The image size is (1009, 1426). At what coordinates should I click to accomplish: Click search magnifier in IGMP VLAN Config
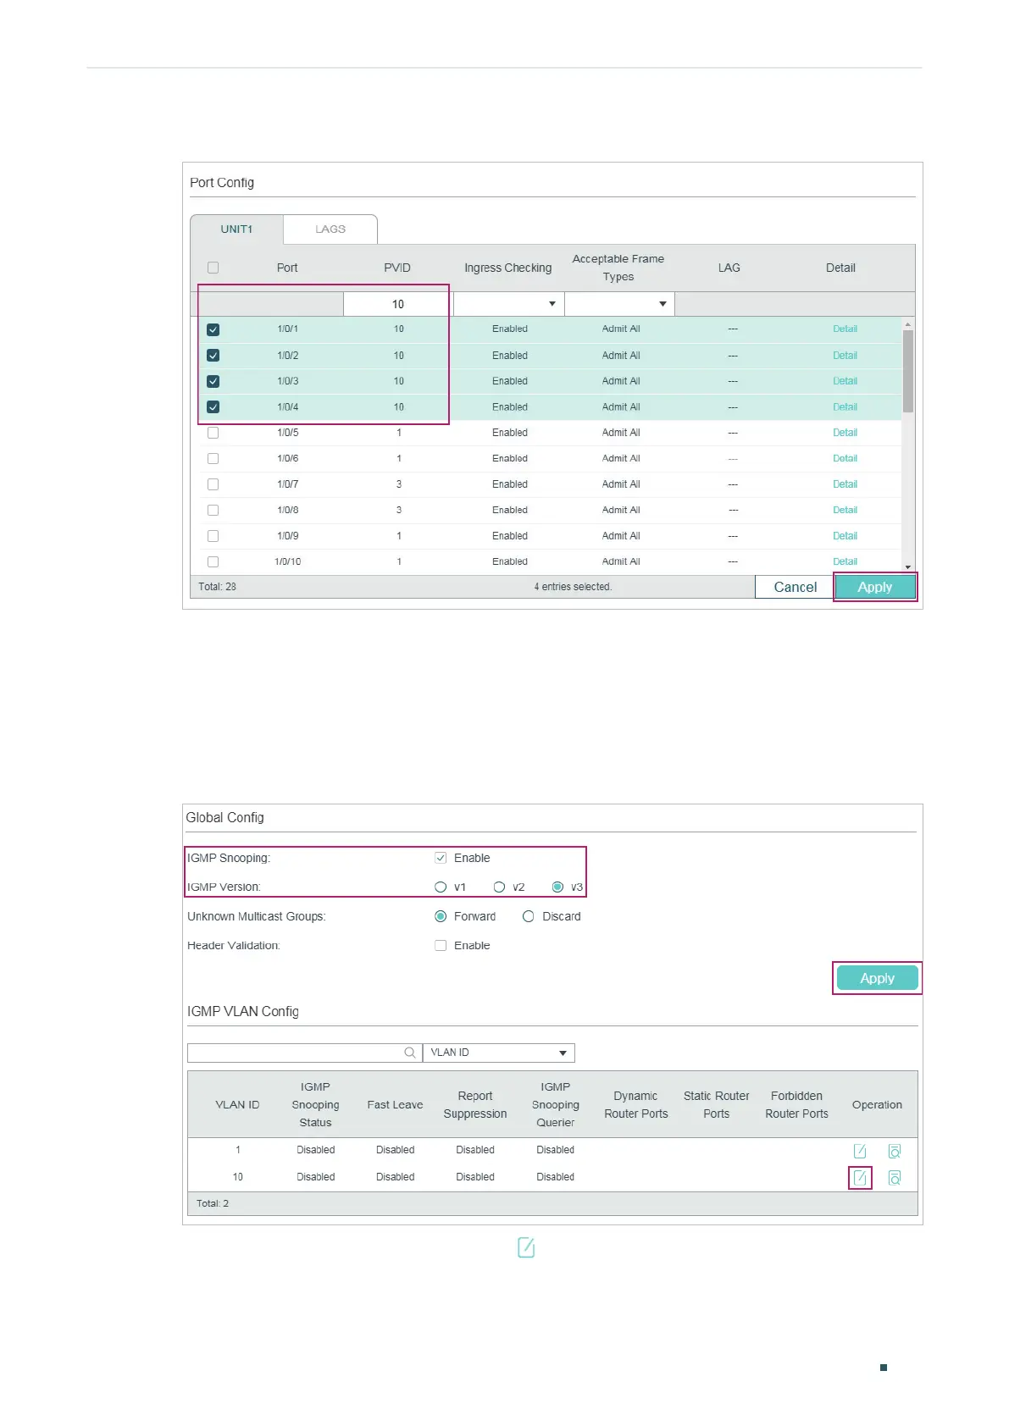point(410,1053)
